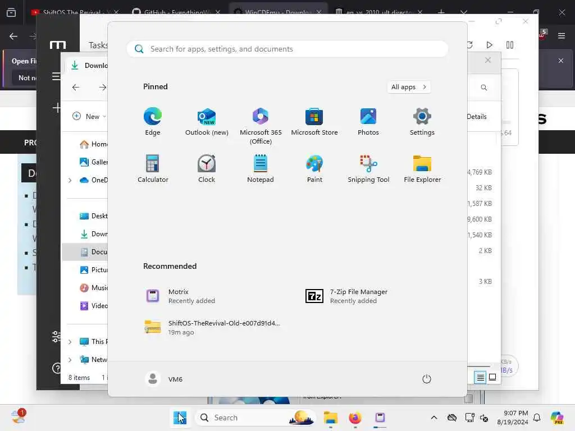Open Microsoft Store from Start menu
575x431 pixels.
coord(314,122)
